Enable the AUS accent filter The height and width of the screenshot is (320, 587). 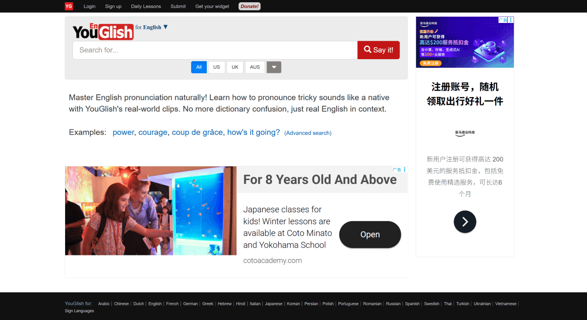[x=255, y=67]
